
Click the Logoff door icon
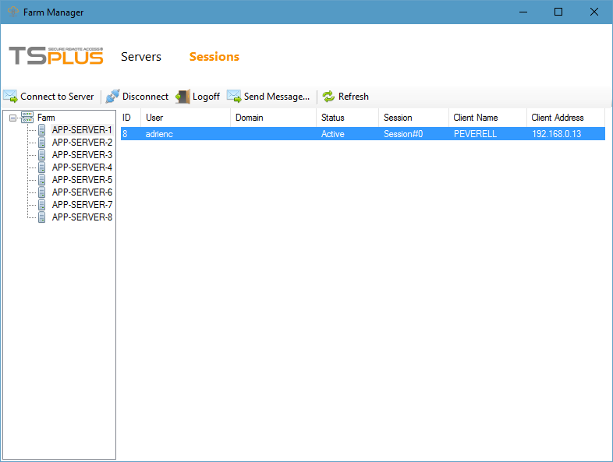pos(182,97)
